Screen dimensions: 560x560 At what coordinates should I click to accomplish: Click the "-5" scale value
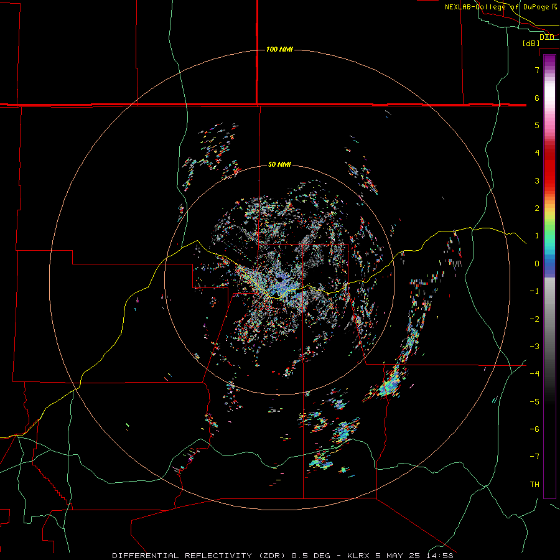point(534,402)
